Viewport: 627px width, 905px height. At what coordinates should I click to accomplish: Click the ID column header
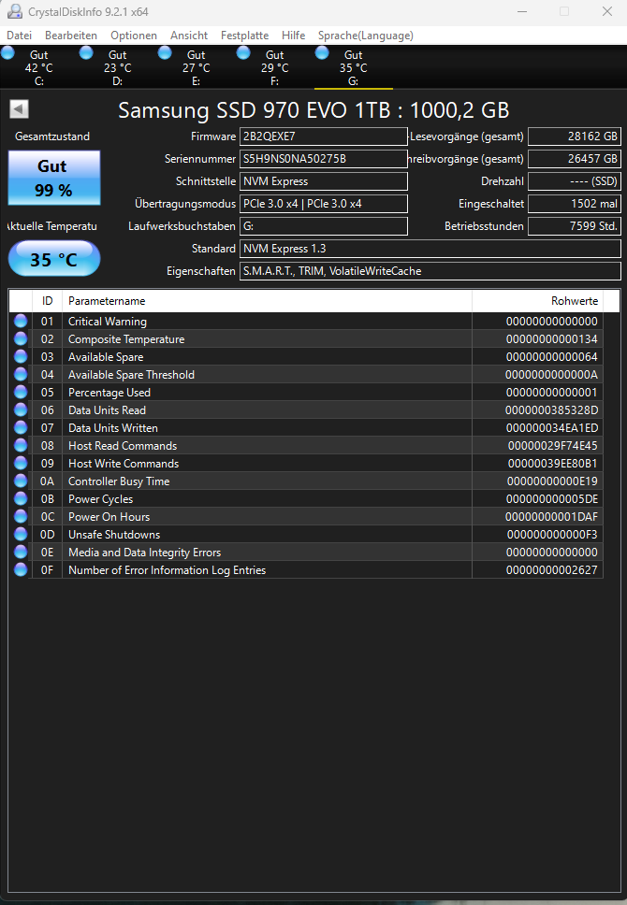(48, 301)
